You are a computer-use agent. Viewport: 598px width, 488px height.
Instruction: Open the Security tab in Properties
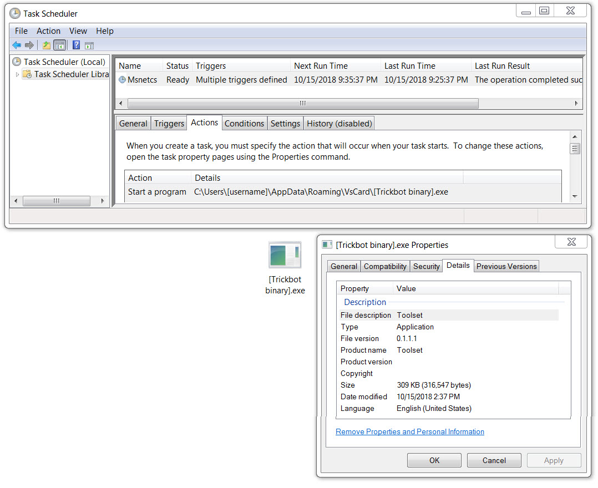[x=426, y=266]
